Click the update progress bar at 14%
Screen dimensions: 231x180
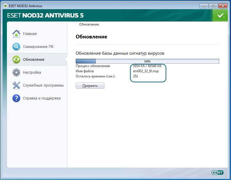pyautogui.click(x=147, y=61)
